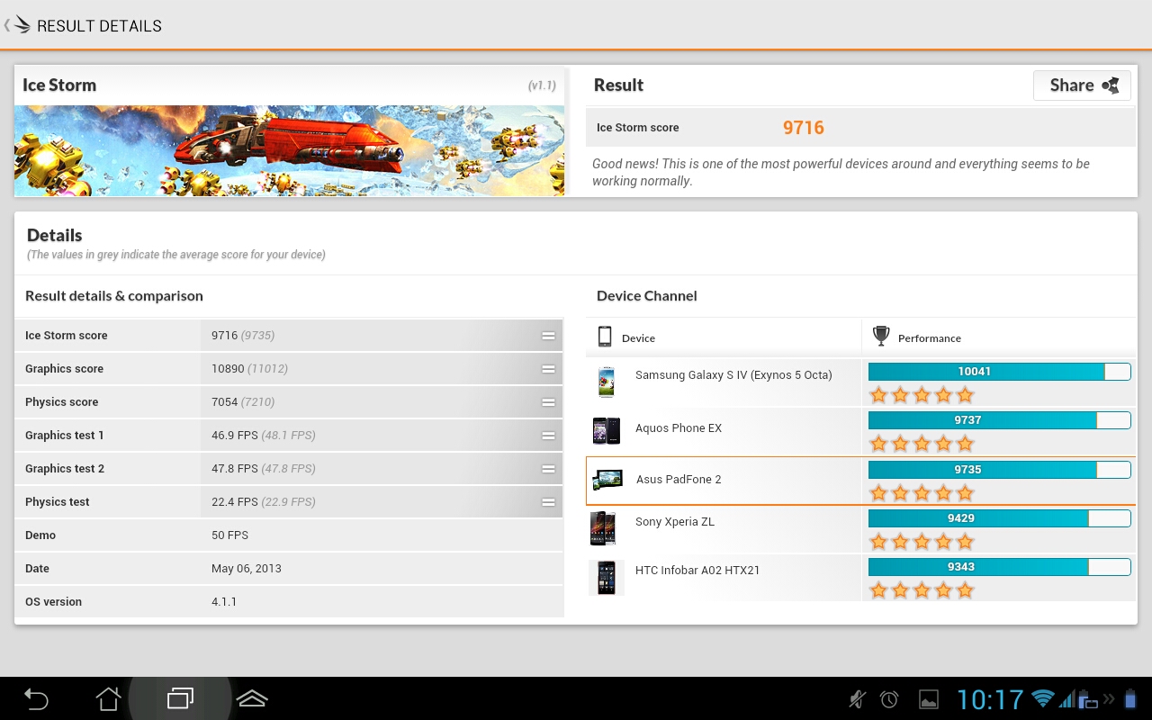The image size is (1152, 720).
Task: Click the Asus PadFone 2 name
Action: (x=679, y=480)
